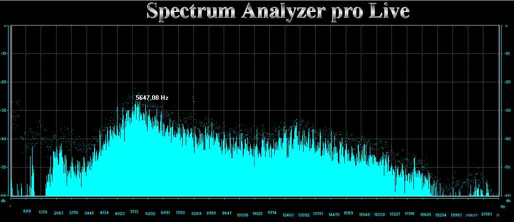The image size is (514, 222).
Task: Select the 17916 frequency axis label
Action: click(x=410, y=214)
